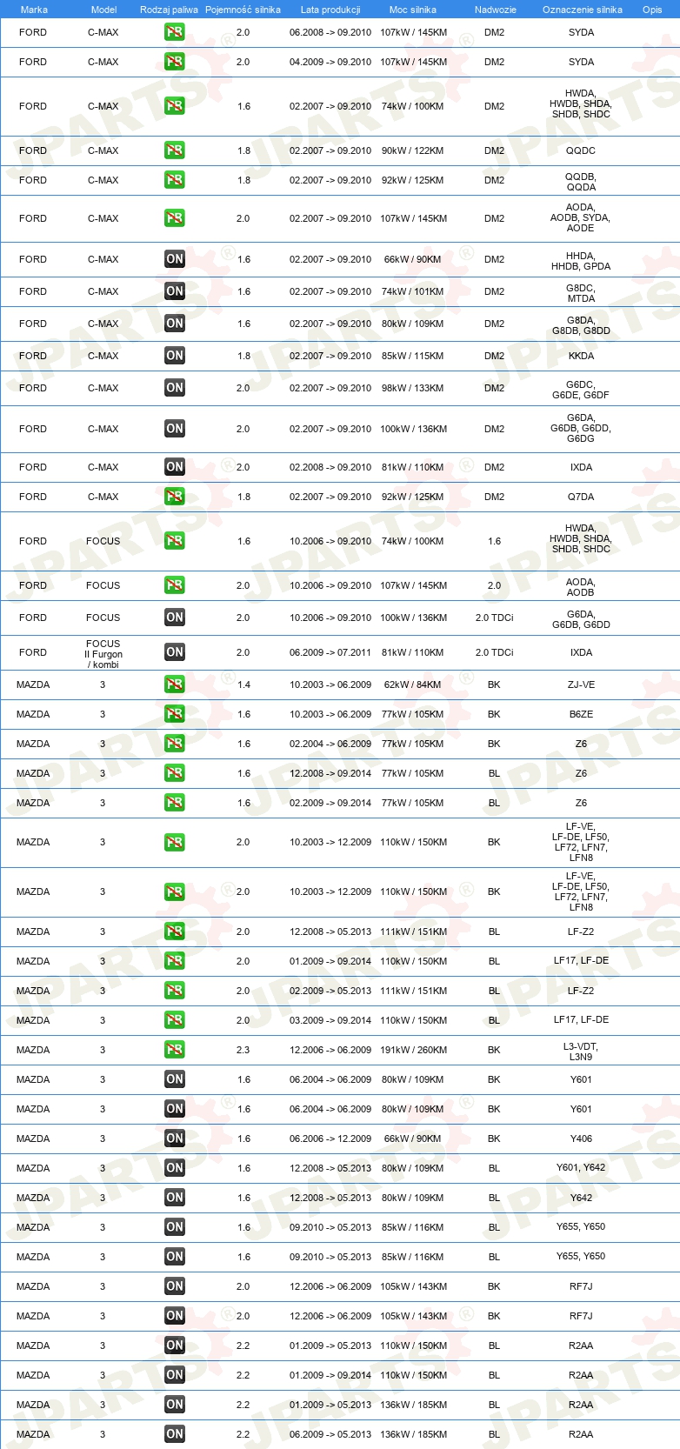Click the Marka column header
The image size is (680, 1449).
point(34,10)
